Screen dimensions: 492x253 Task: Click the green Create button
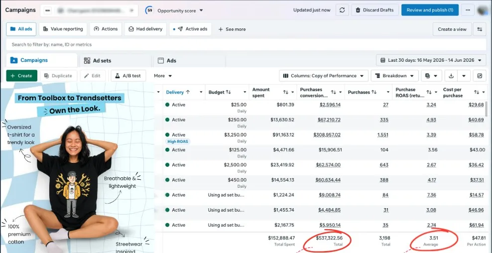21,76
